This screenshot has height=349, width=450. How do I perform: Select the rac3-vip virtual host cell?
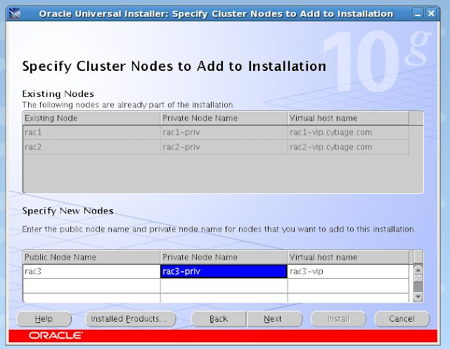[x=348, y=271]
